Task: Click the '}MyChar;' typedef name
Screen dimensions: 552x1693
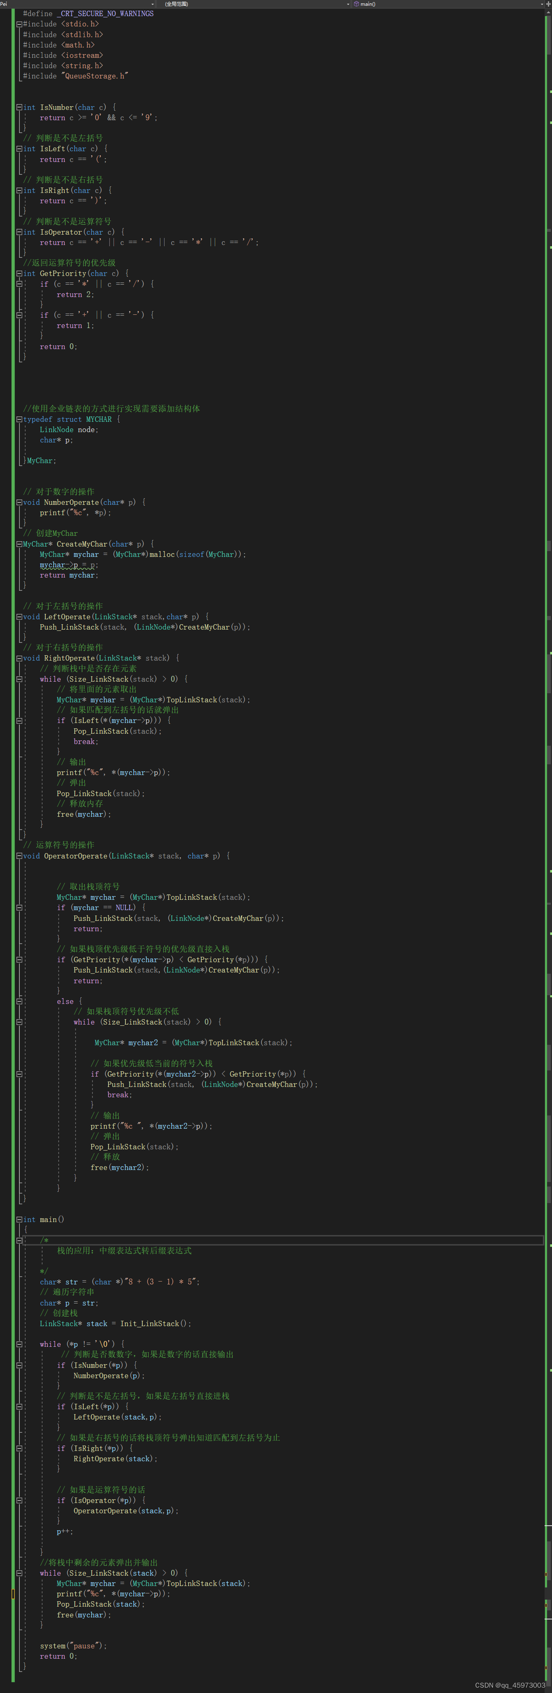Action: click(39, 461)
